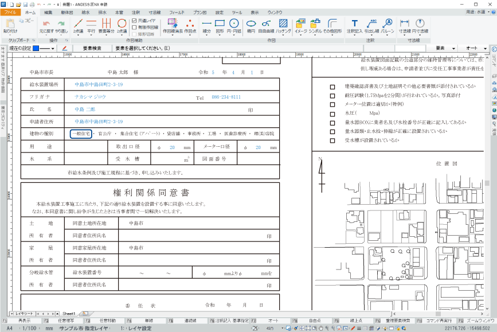Click the 要素等分 divide tool
497x332 pixels.
[107, 25]
